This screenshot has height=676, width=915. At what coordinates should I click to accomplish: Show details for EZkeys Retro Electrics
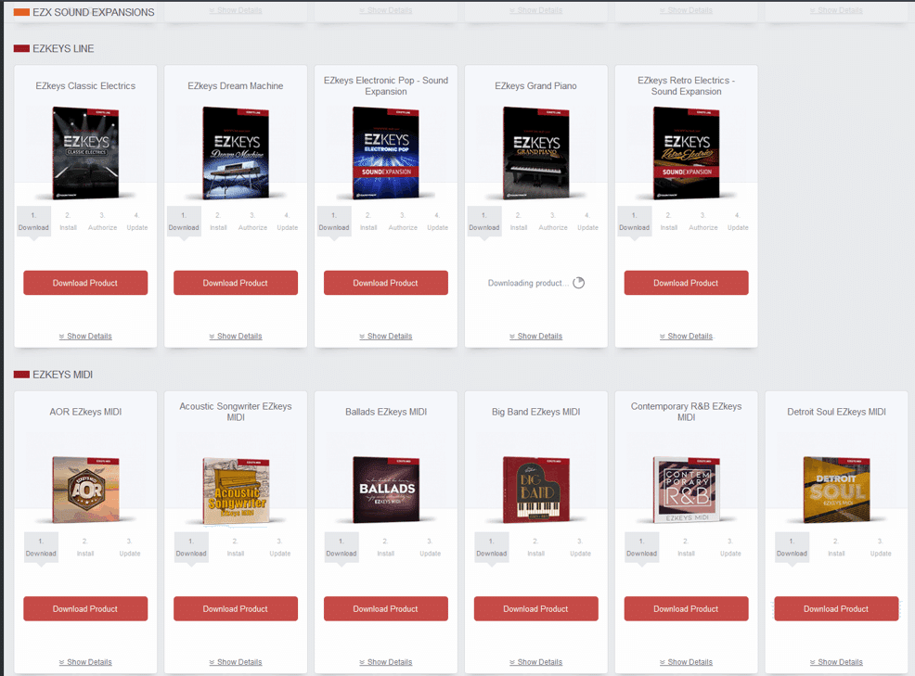687,337
